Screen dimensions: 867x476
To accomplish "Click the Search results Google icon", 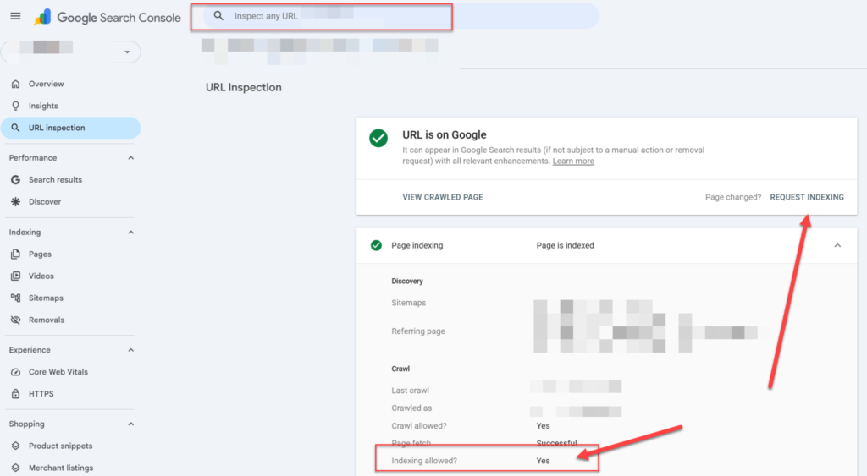I will pyautogui.click(x=15, y=180).
